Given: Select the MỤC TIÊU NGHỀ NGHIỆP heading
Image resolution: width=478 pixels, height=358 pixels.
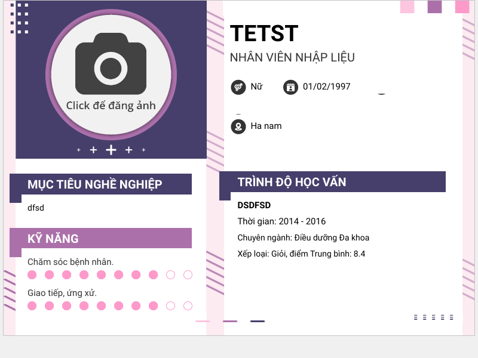Looking at the screenshot, I should (94, 184).
